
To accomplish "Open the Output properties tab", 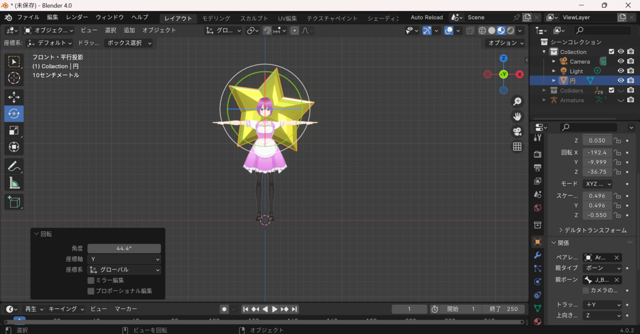I will (x=538, y=168).
